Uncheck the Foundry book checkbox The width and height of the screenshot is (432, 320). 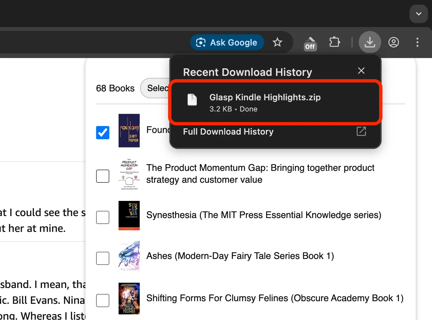[x=103, y=133]
